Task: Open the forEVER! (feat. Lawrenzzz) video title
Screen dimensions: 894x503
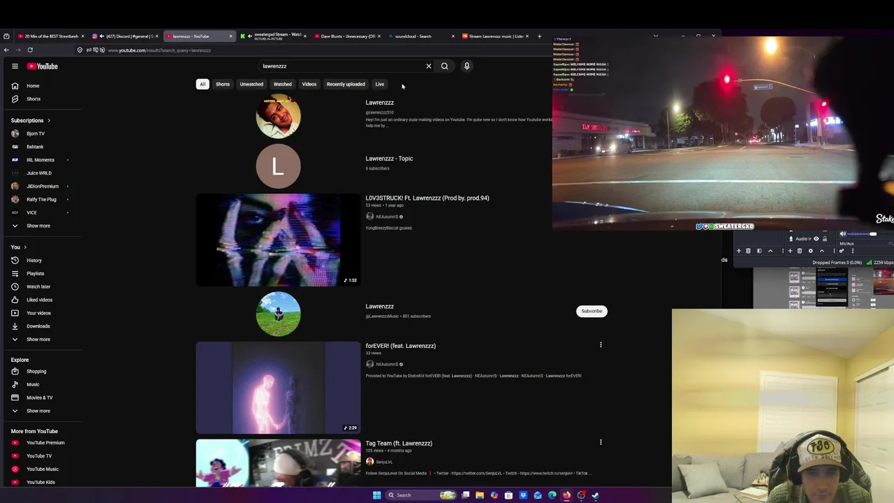Action: tap(400, 346)
